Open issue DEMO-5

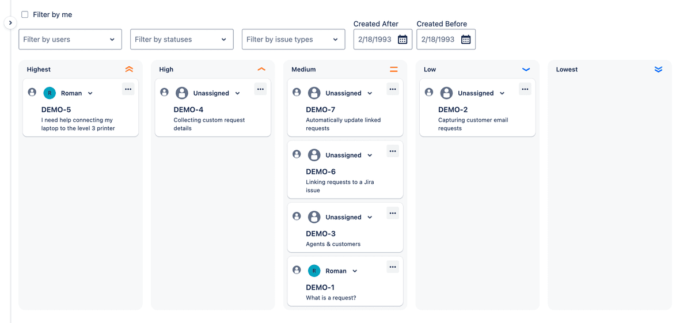coord(56,109)
